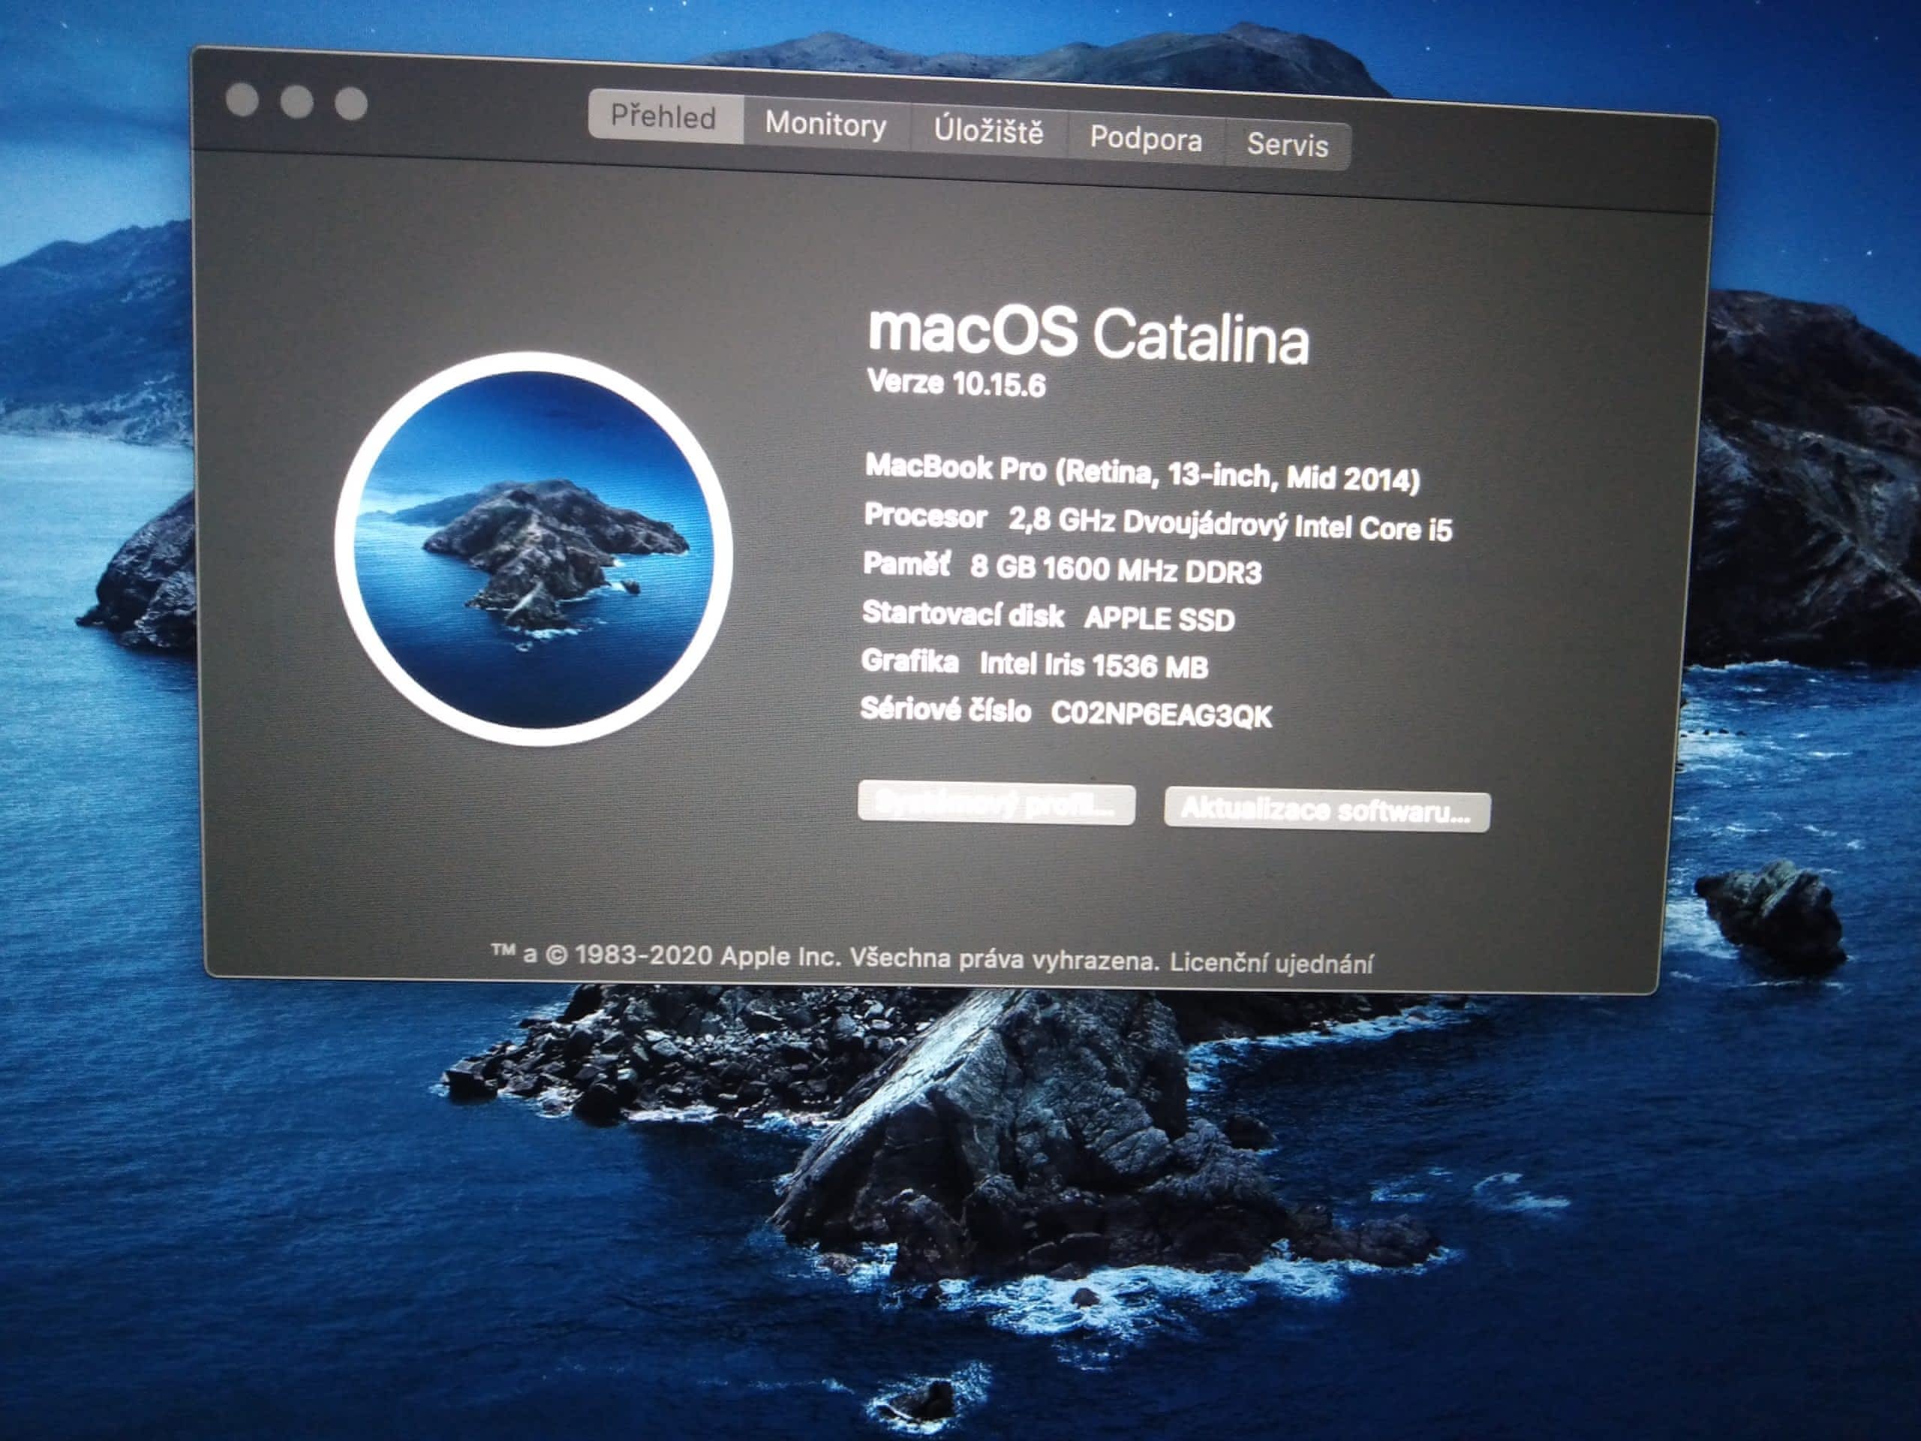The height and width of the screenshot is (1441, 1921).
Task: Click serial number C02NP6EAG3QK
Action: pyautogui.click(x=1161, y=714)
